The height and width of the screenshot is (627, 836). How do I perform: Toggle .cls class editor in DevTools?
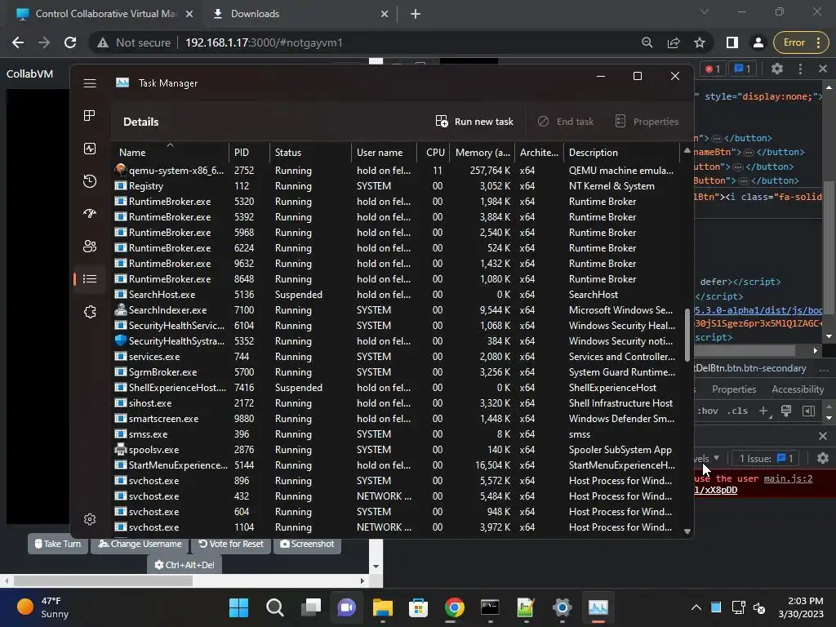point(737,411)
